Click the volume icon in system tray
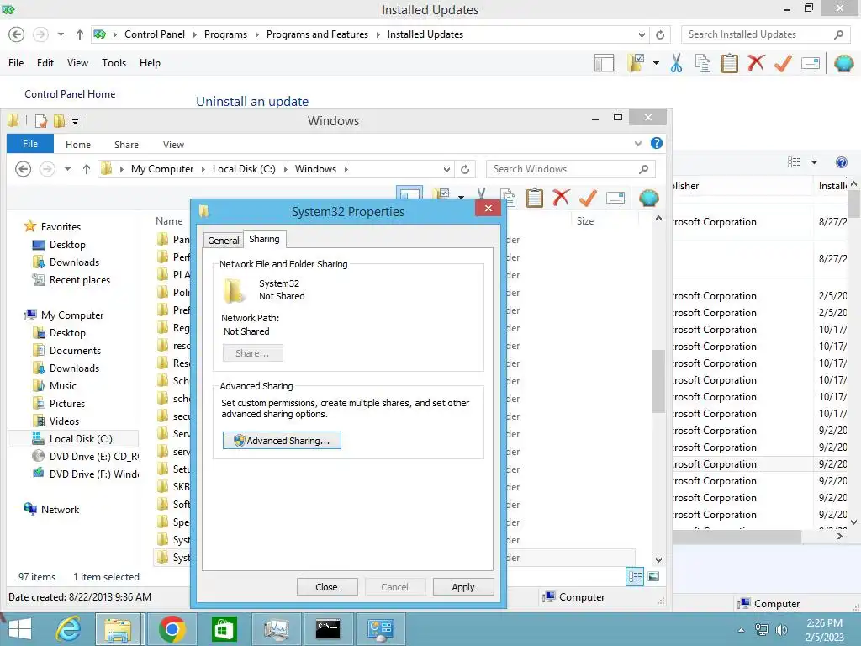The image size is (861, 646). (781, 629)
